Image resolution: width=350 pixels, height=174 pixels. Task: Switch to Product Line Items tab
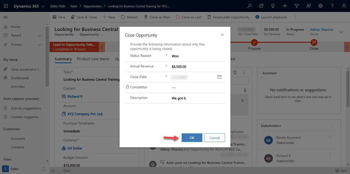93,59
